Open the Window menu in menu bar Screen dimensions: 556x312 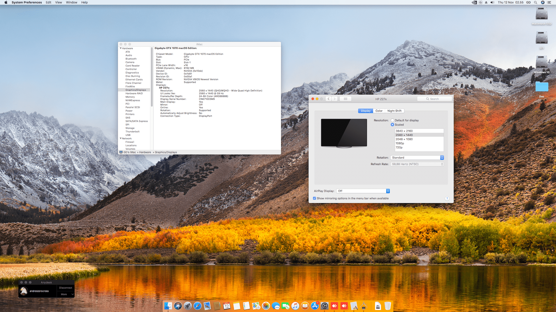point(72,2)
